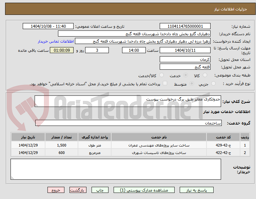Click service code ج-42-429 cell

(223, 145)
